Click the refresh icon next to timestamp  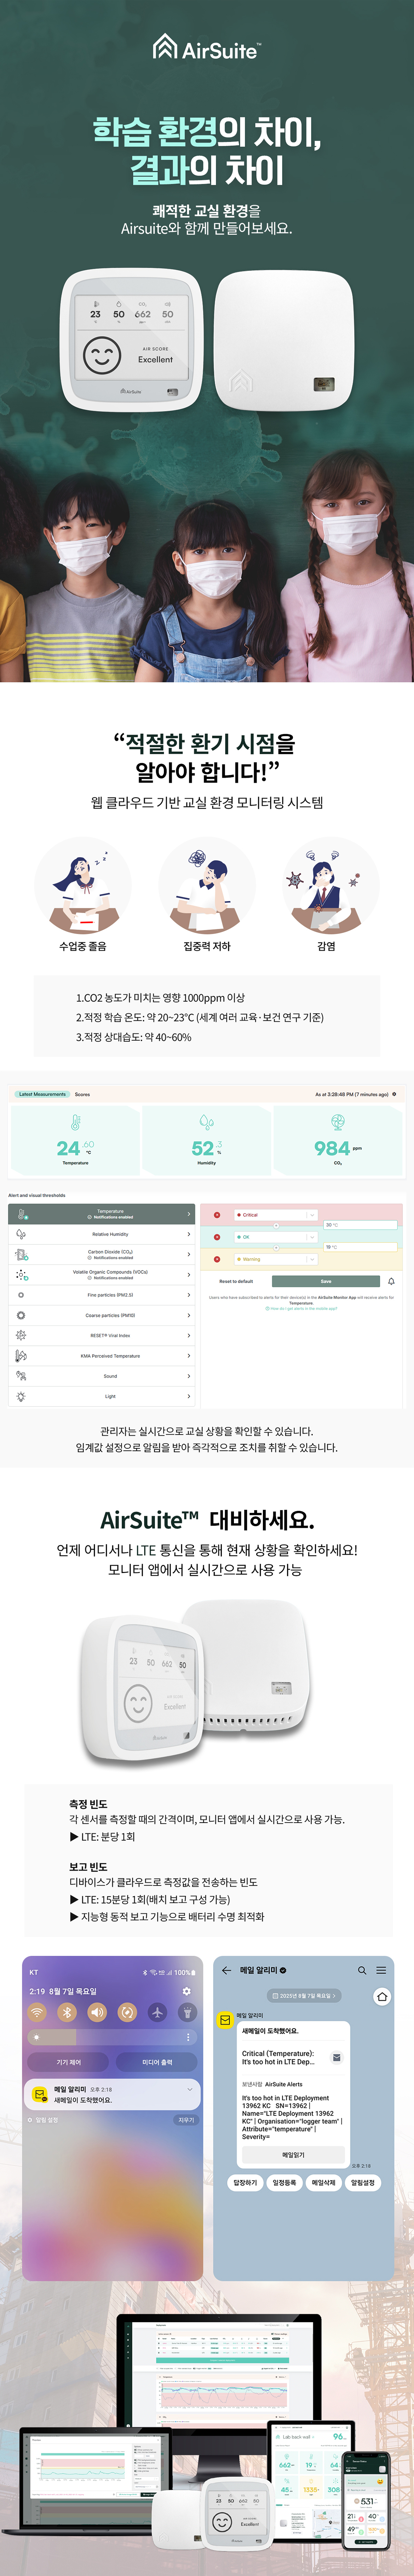pos(394,1094)
